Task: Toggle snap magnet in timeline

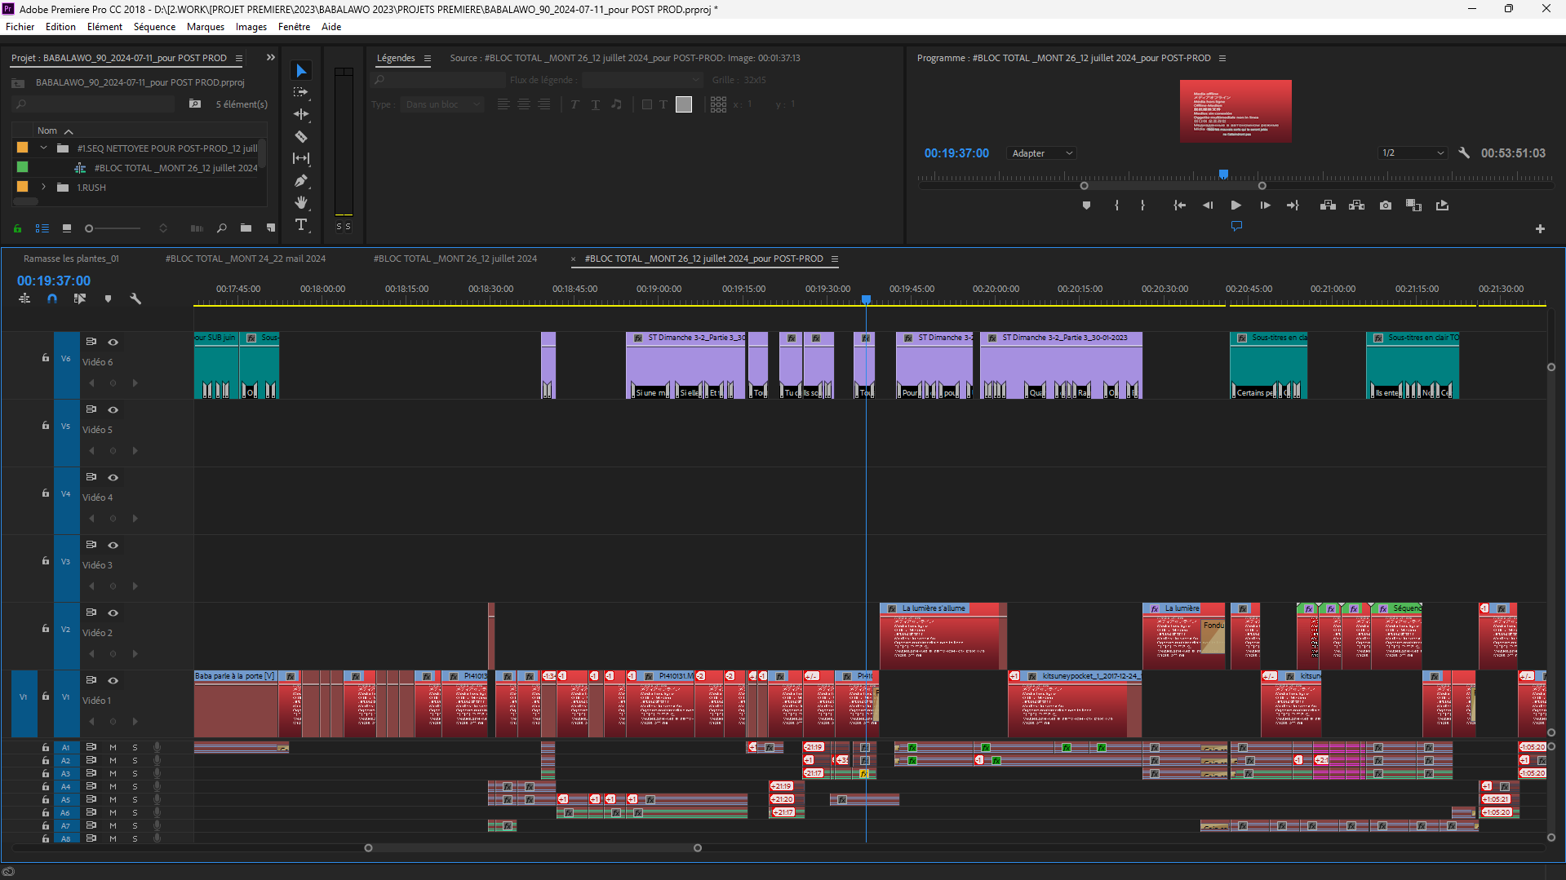Action: coord(52,299)
